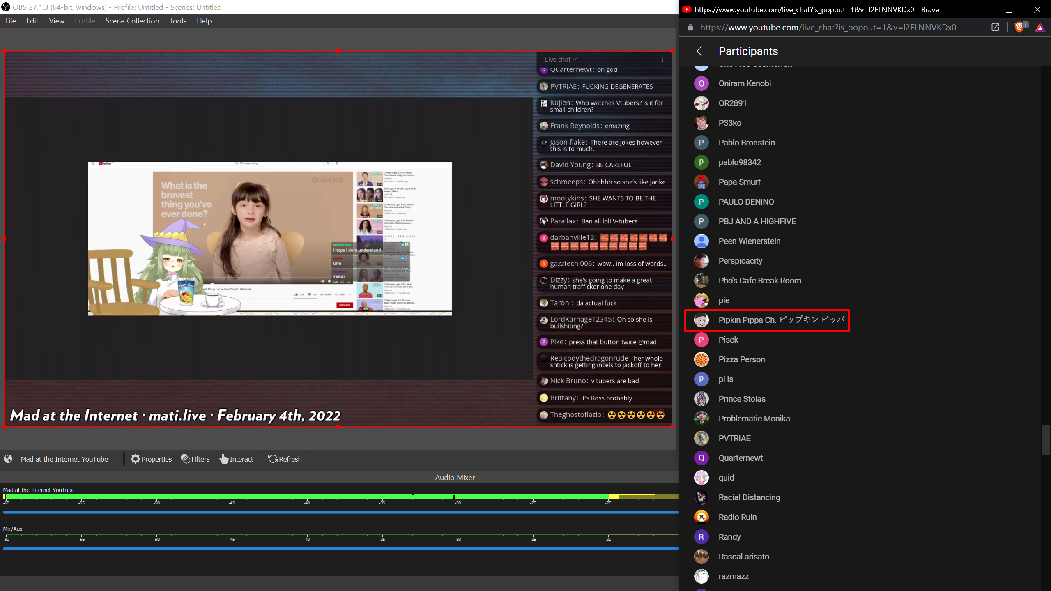
Task: Open the Edit menu in OBS
Action: point(32,21)
